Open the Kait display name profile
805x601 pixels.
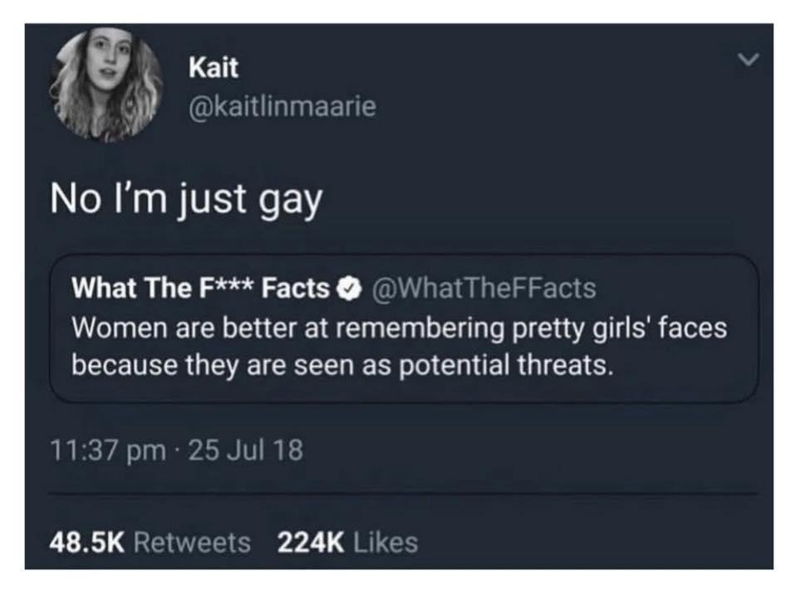(213, 67)
